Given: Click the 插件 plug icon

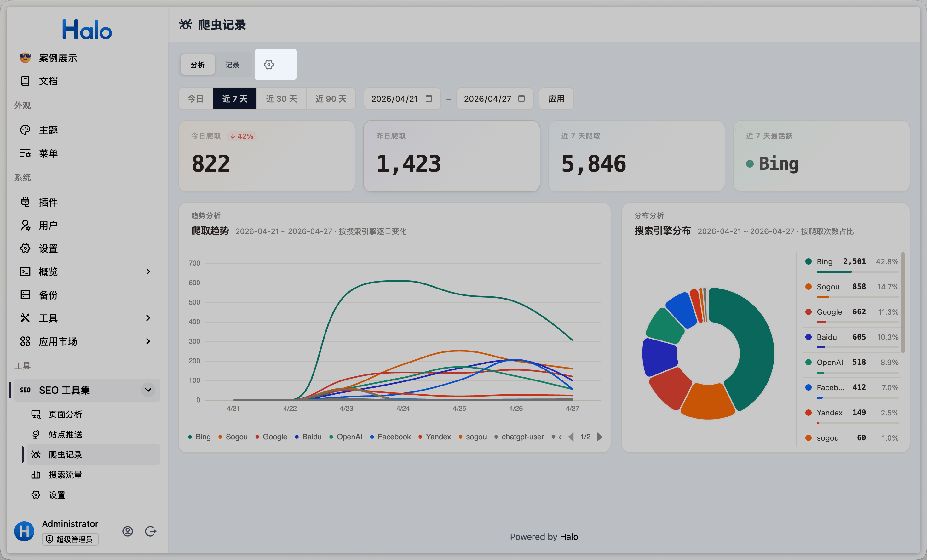Looking at the screenshot, I should click(x=25, y=202).
